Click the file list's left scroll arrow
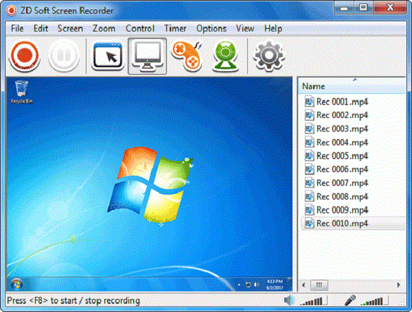 click(304, 285)
